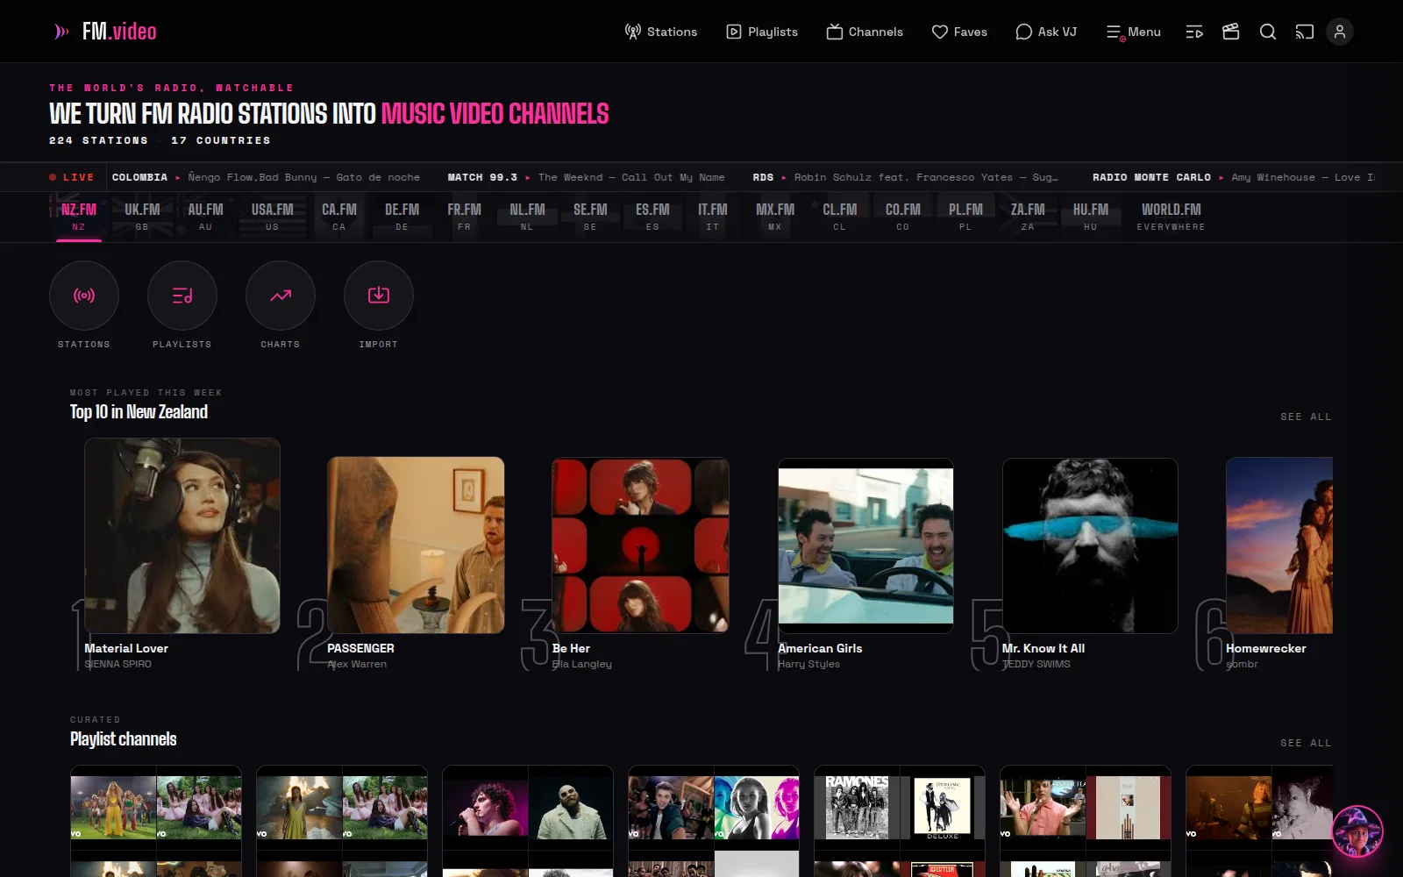Open the user profile icon
1403x877 pixels.
tap(1340, 32)
